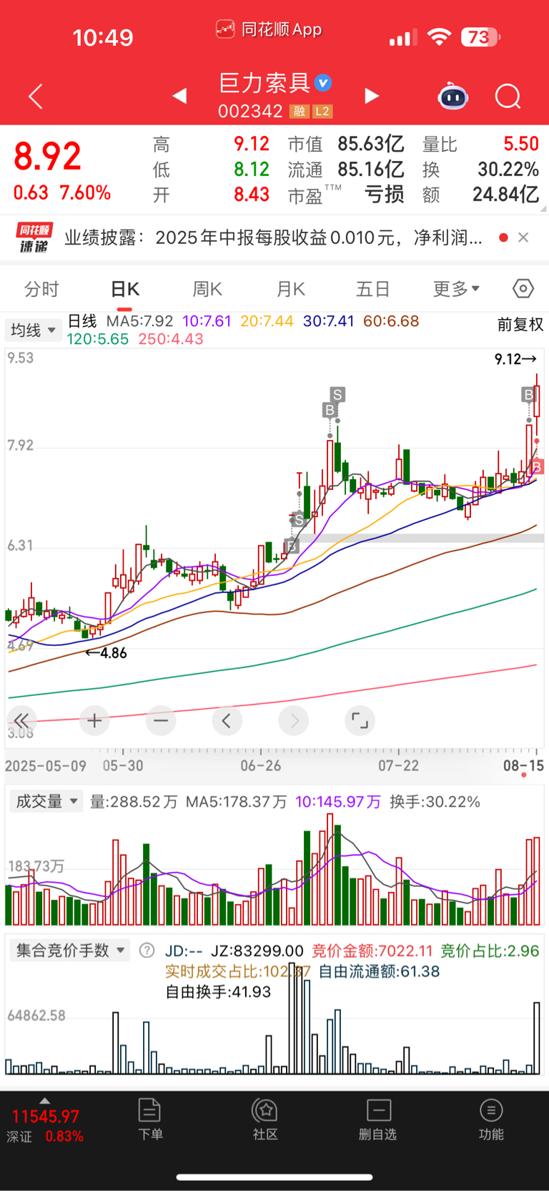Tap the MA5:7.92 moving average label

click(140, 321)
